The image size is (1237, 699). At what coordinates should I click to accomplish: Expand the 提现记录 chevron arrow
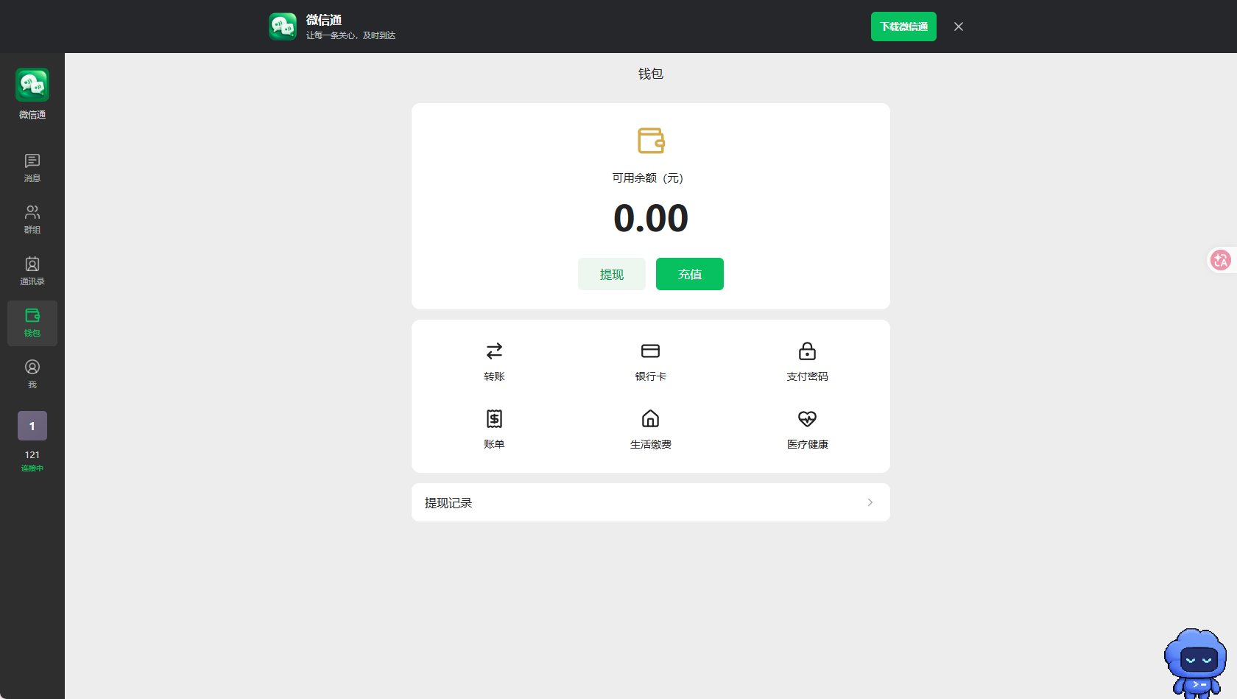[870, 502]
